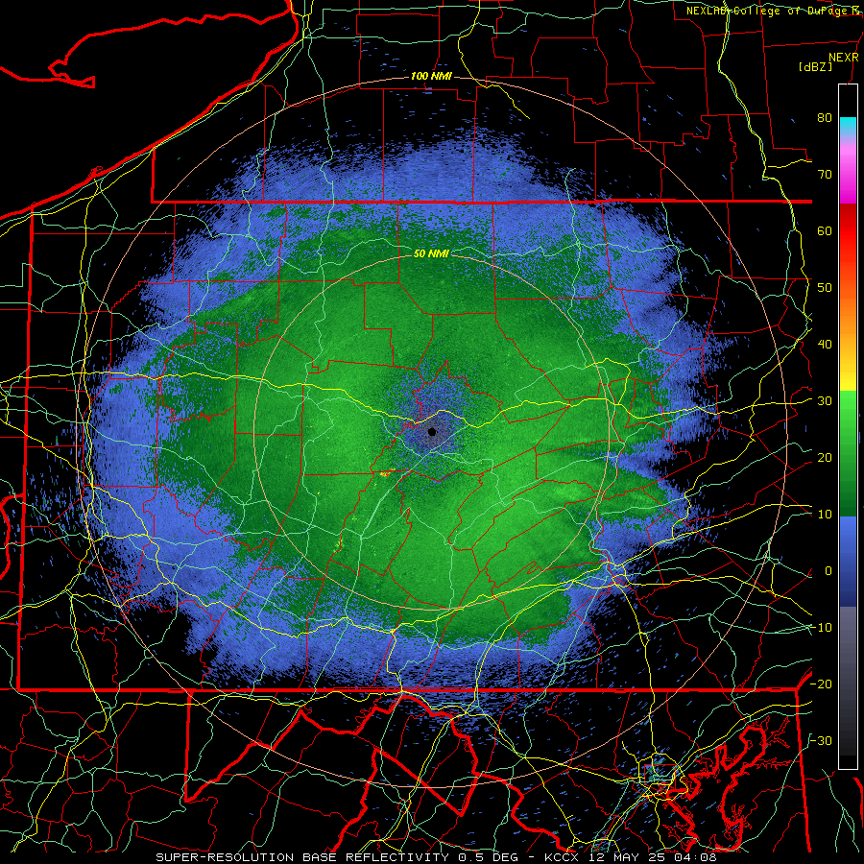Click the 50 NMI range ring label
The height and width of the screenshot is (864, 864).
click(x=431, y=253)
